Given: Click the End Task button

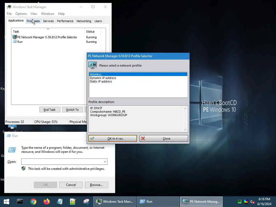Looking at the screenshot, I should [50, 110].
